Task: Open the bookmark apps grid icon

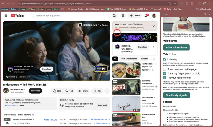Action: 62,9
